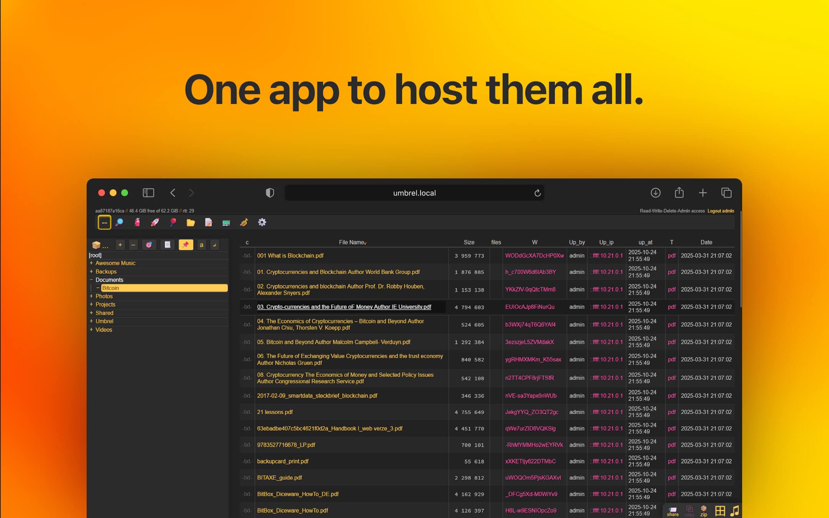Screen dimensions: 829x518
Task: Sort files by the Size column header
Action: pos(469,242)
